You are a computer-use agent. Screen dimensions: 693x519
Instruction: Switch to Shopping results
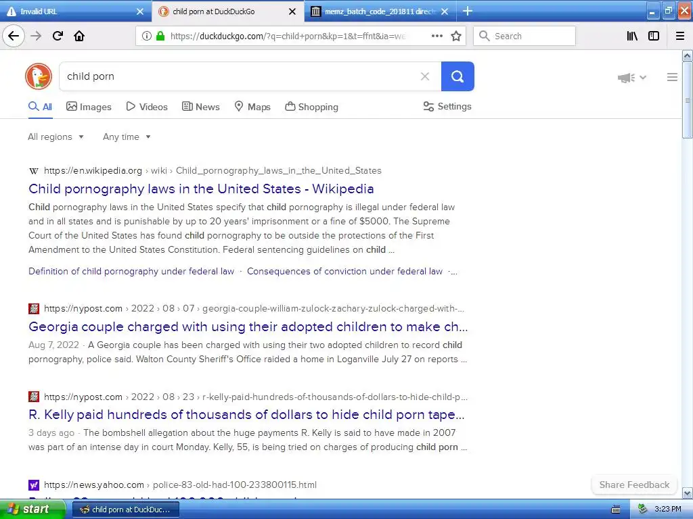[x=311, y=107]
